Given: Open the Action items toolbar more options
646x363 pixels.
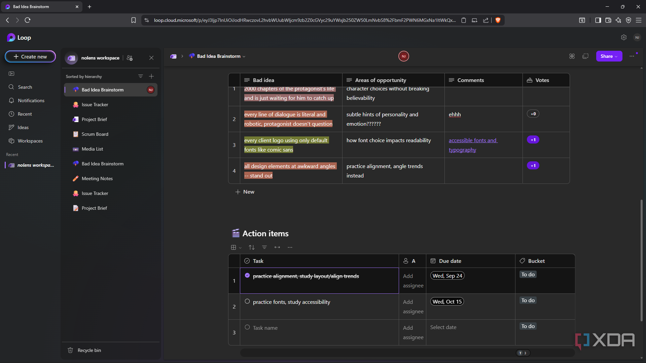Looking at the screenshot, I should click(290, 247).
